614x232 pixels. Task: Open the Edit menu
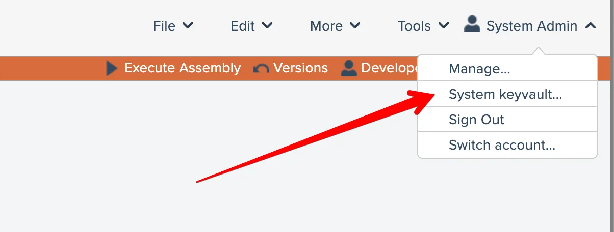coord(242,26)
